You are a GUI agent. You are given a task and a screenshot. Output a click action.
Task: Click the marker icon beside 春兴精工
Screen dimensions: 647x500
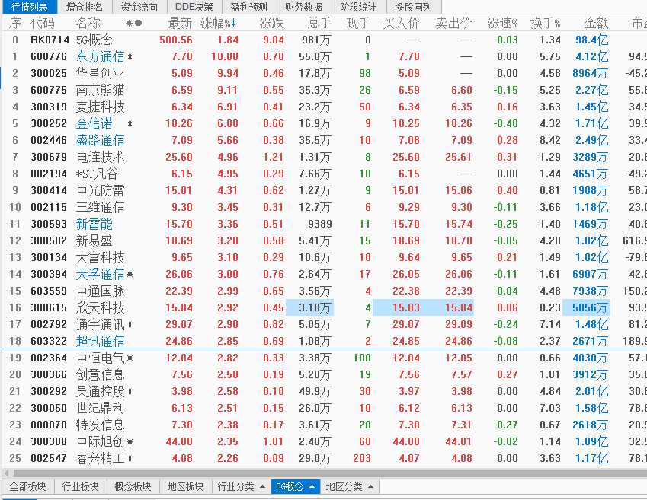pos(130,458)
